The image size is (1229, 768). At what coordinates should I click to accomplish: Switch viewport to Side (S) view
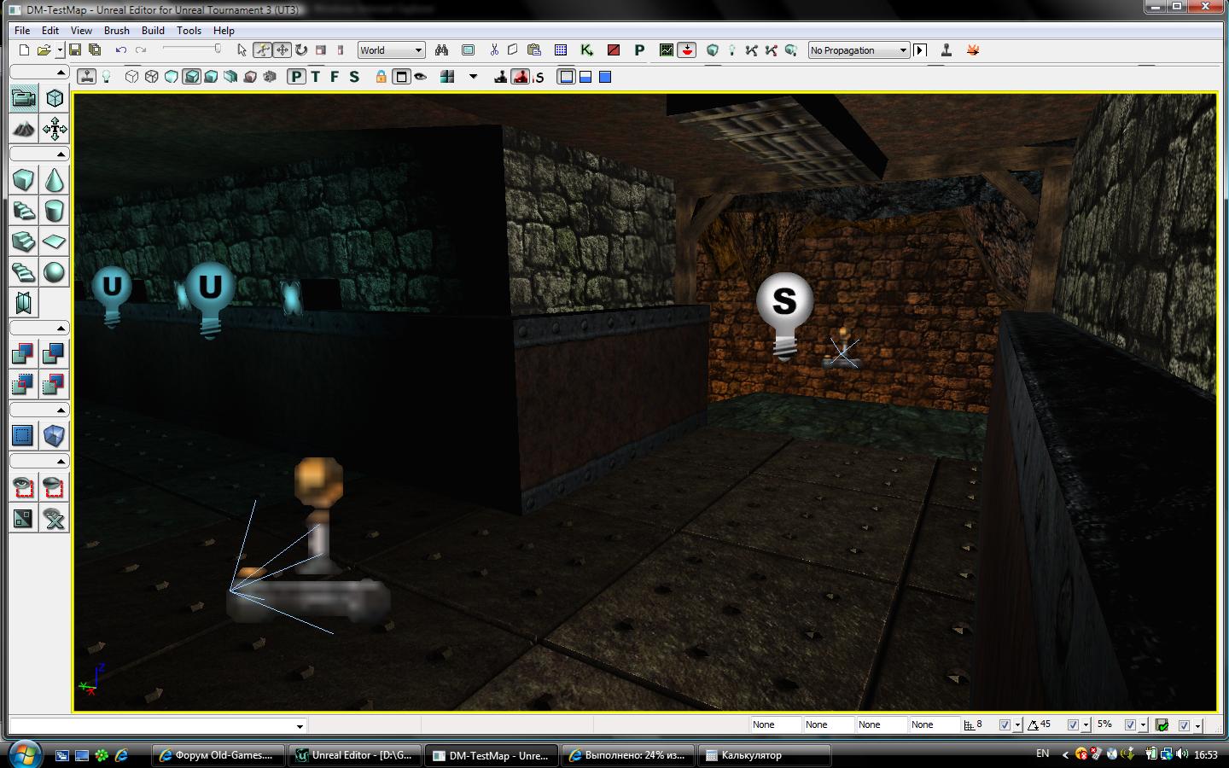point(354,77)
